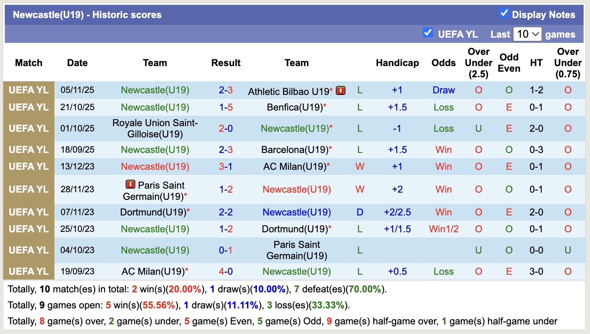Select UEFA YL league cell for 18/09/25
Screen dimensions: 590x334
point(29,150)
